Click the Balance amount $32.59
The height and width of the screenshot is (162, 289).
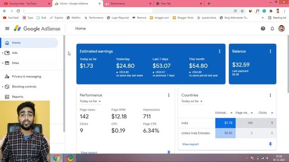(x=241, y=65)
